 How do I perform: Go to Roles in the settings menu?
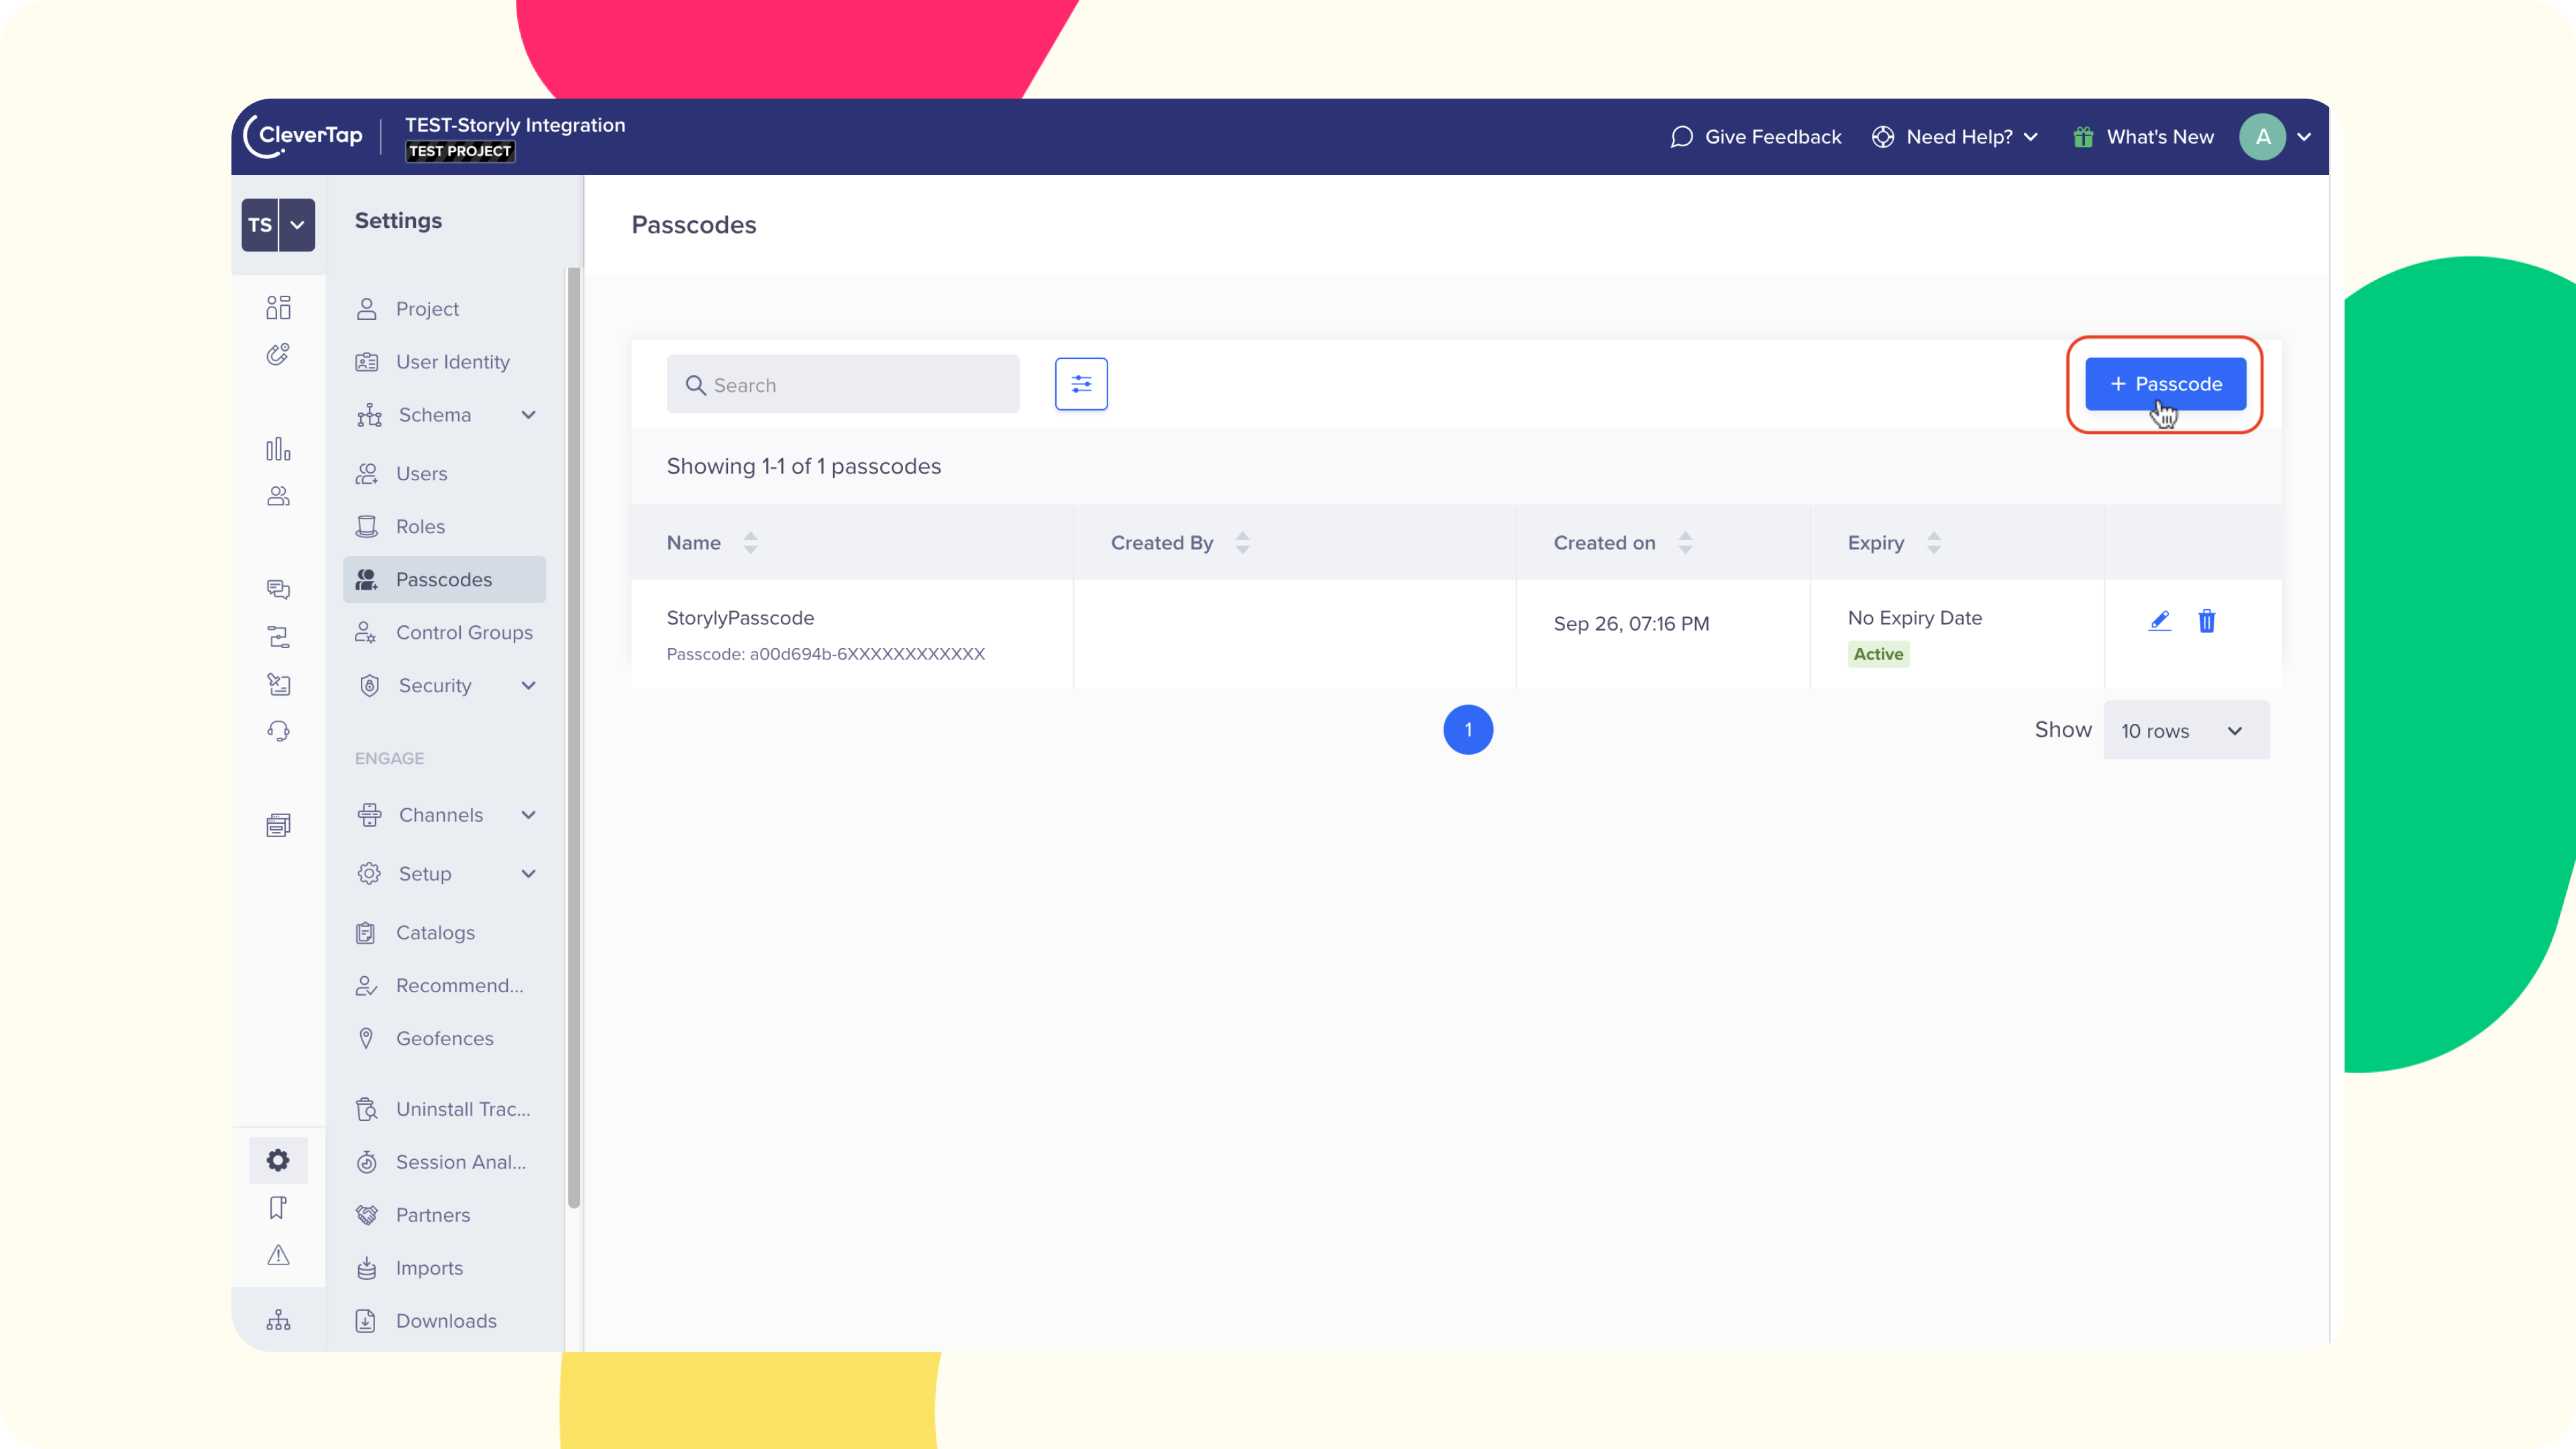pyautogui.click(x=420, y=526)
